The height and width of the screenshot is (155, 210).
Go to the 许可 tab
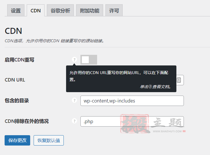[114, 10]
